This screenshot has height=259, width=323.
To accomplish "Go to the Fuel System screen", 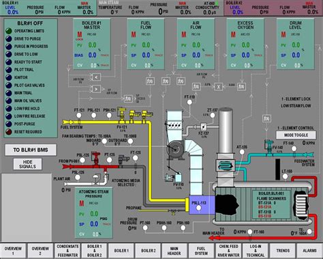I will [201, 251].
